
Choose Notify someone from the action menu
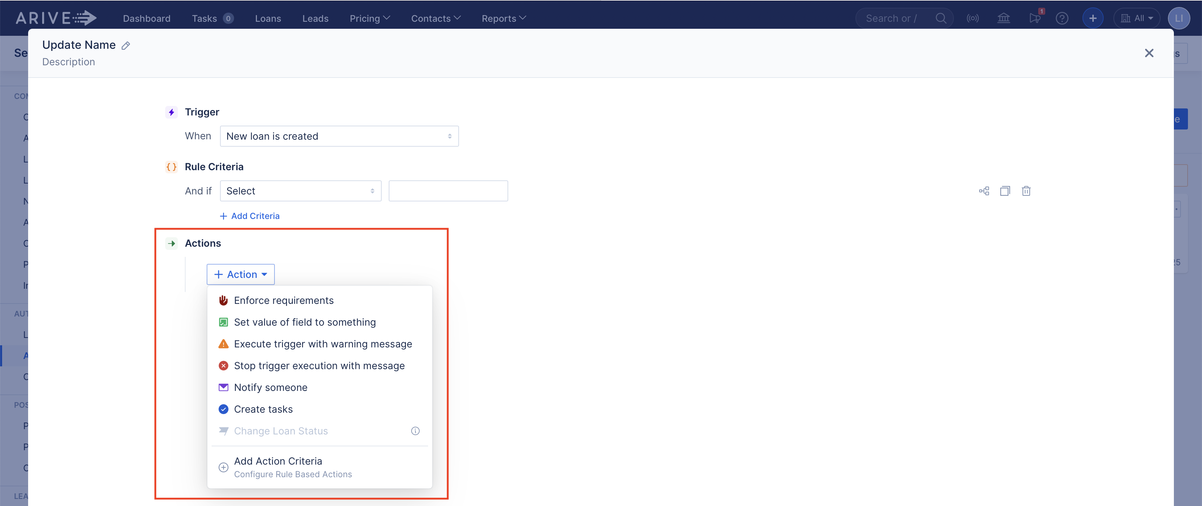point(271,387)
